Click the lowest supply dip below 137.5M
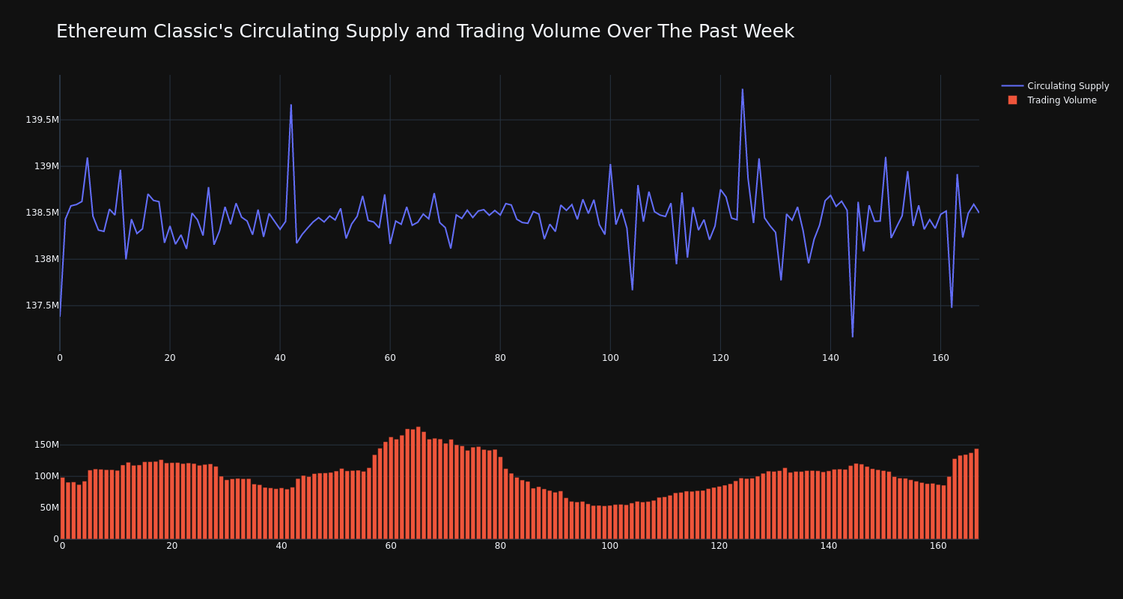The height and width of the screenshot is (599, 1123). click(852, 336)
